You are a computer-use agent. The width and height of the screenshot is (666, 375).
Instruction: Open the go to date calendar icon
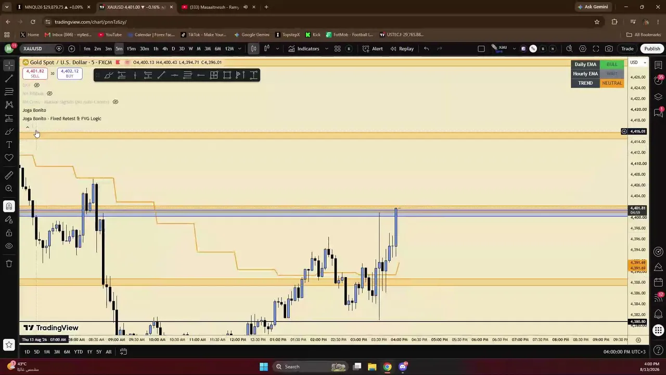coord(123,352)
